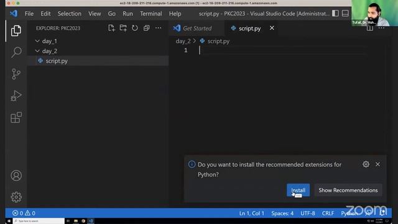Open the Go menu
The image size is (398, 224).
[x=112, y=14]
